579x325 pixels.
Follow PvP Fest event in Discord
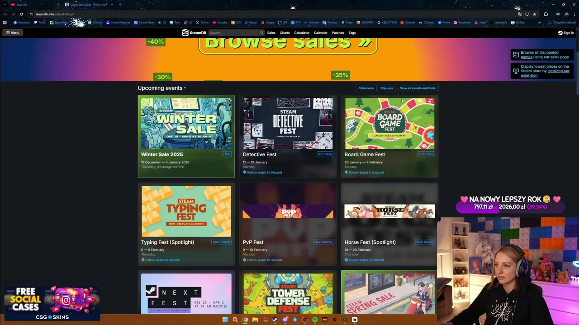[x=262, y=260]
